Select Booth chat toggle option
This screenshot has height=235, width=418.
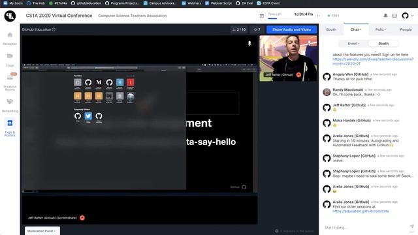tap(383, 44)
